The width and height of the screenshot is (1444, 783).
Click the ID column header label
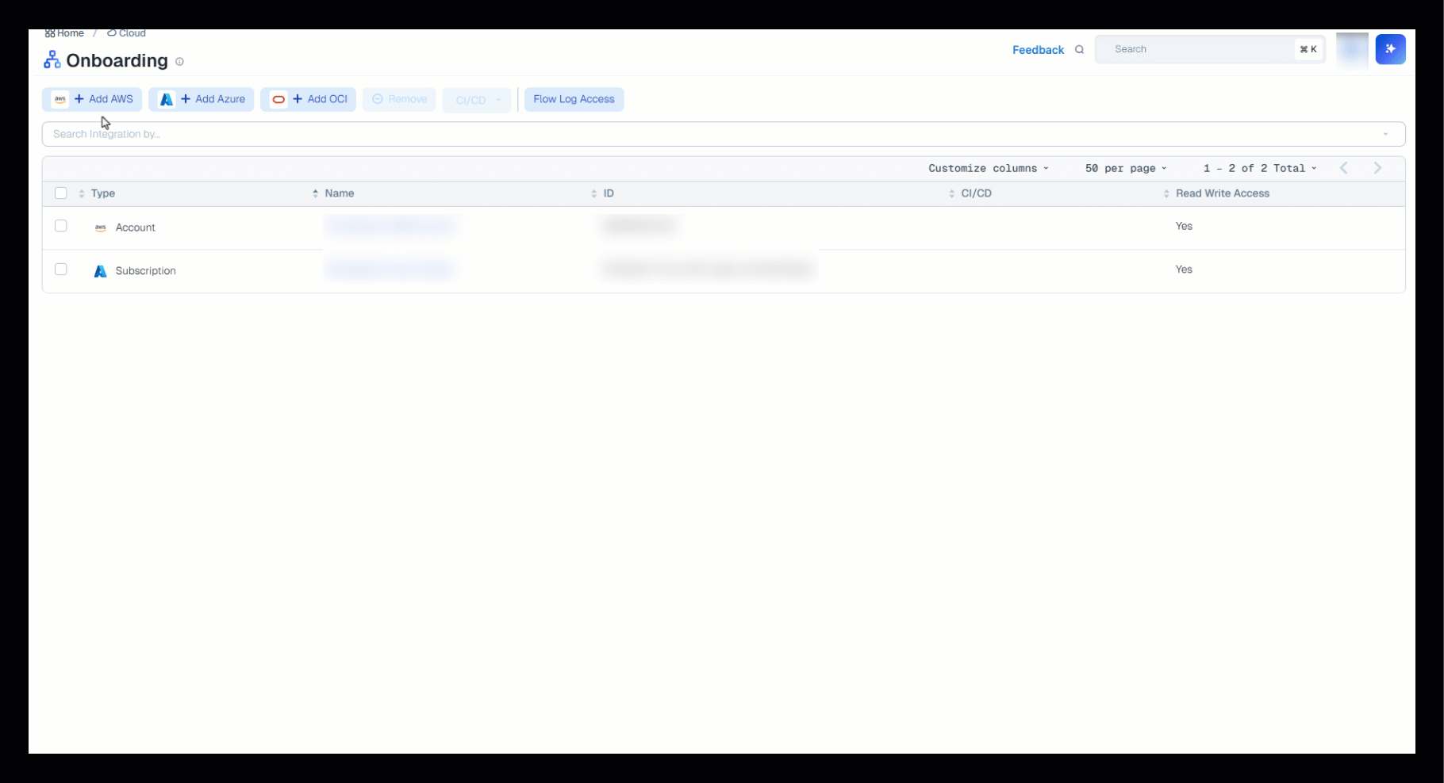(x=609, y=193)
